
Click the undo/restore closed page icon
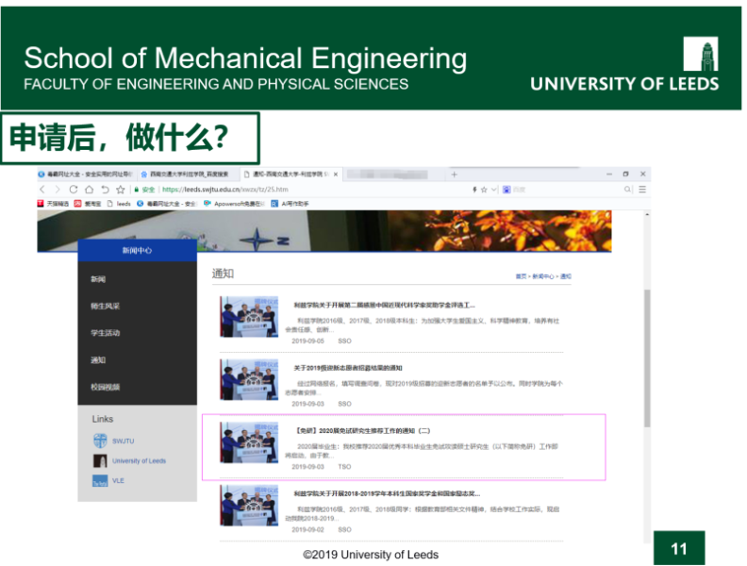(105, 190)
